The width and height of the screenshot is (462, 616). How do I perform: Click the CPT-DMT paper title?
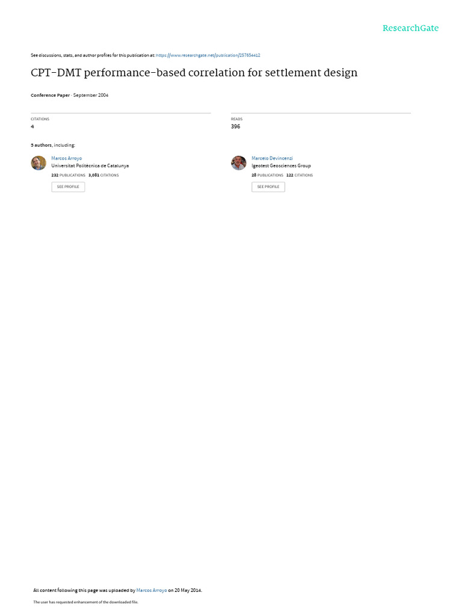[194, 73]
